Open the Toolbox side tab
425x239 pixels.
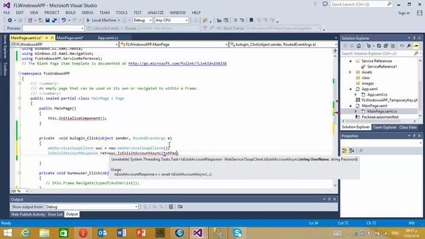[x=5, y=69]
